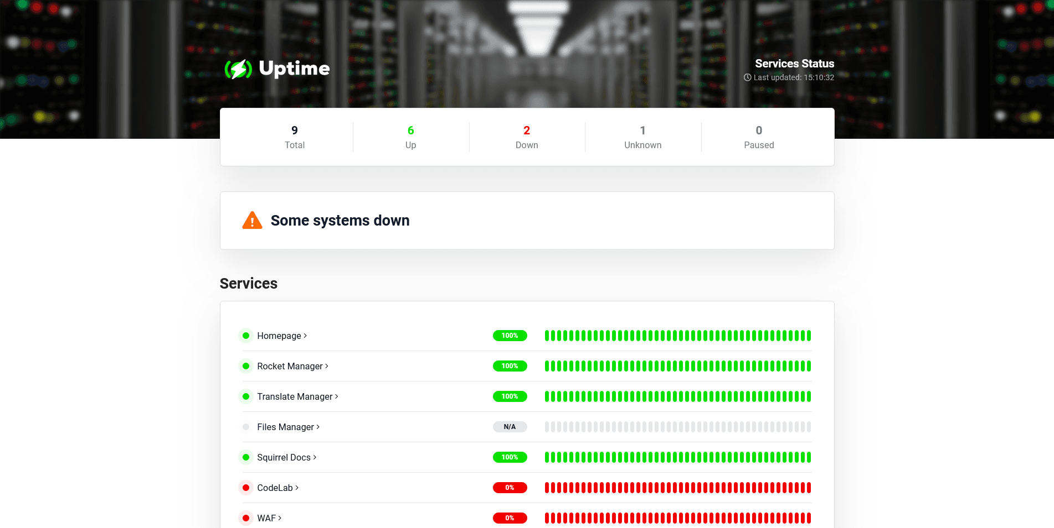
Task: Expand the chevron next to Homepage
Action: (305, 336)
